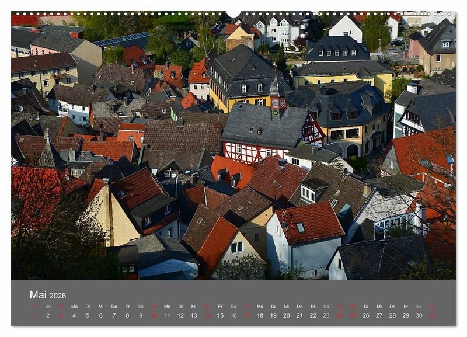The height and width of the screenshot is (337, 467).
Task: Select the red date 10
Action: [x=154, y=315]
